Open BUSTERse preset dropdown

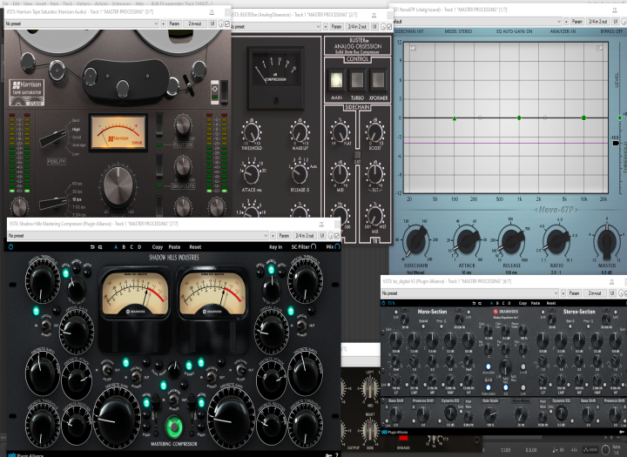click(x=276, y=26)
